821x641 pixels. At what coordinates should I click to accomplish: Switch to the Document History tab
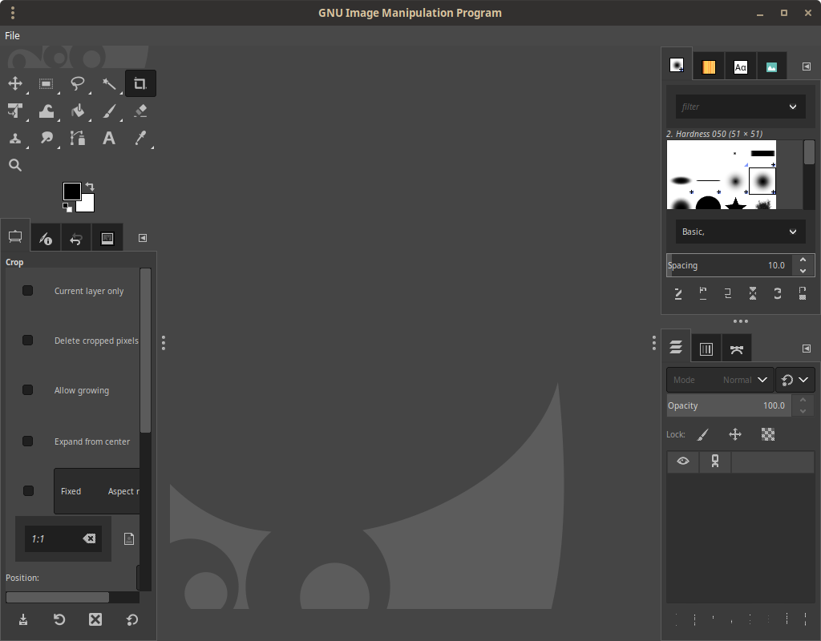pyautogui.click(x=771, y=67)
